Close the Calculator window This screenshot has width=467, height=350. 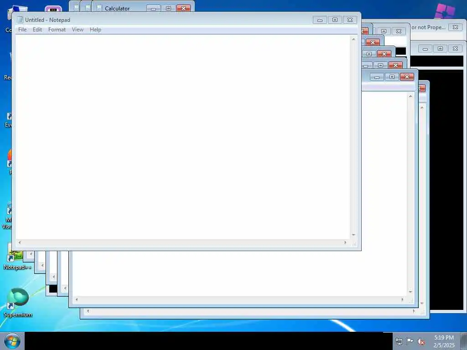point(183,9)
